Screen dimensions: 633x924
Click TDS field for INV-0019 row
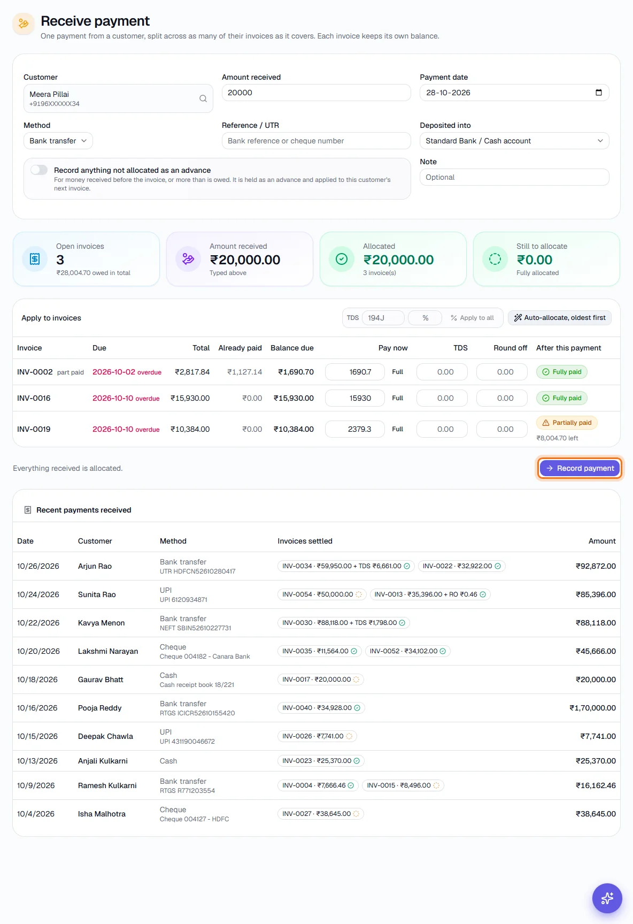tap(442, 429)
